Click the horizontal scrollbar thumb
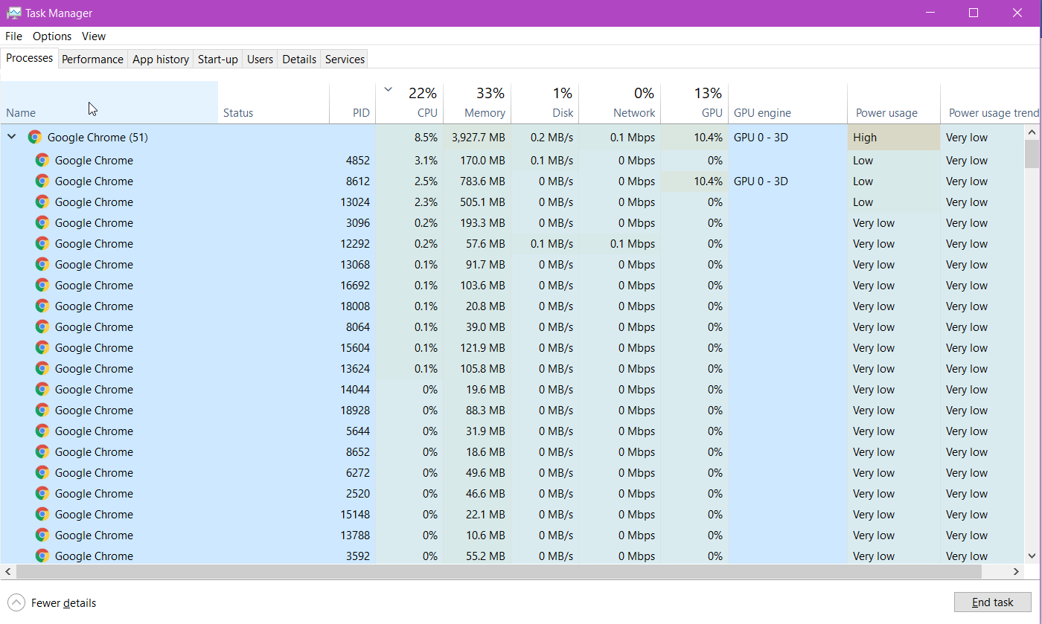 pos(499,571)
